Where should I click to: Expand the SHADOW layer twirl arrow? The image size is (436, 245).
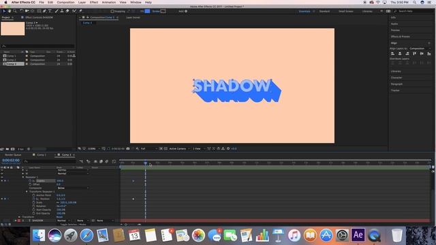(x=16, y=220)
